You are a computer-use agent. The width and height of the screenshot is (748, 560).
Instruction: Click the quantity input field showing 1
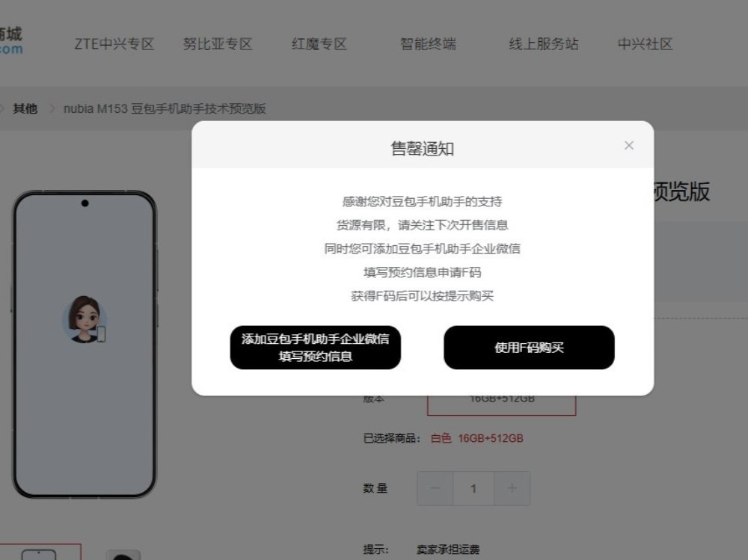pyautogui.click(x=473, y=488)
